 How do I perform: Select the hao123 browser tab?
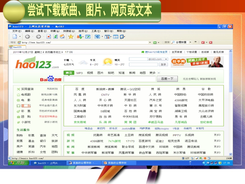(17, 47)
